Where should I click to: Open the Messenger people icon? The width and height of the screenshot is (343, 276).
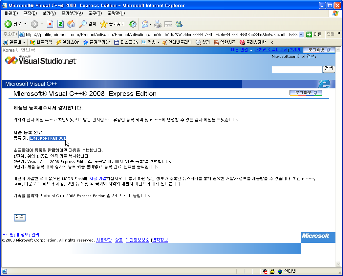click(x=179, y=24)
